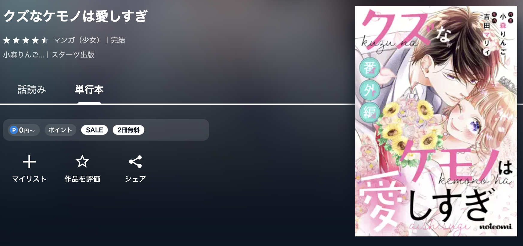Click the SALE badge

pos(94,130)
